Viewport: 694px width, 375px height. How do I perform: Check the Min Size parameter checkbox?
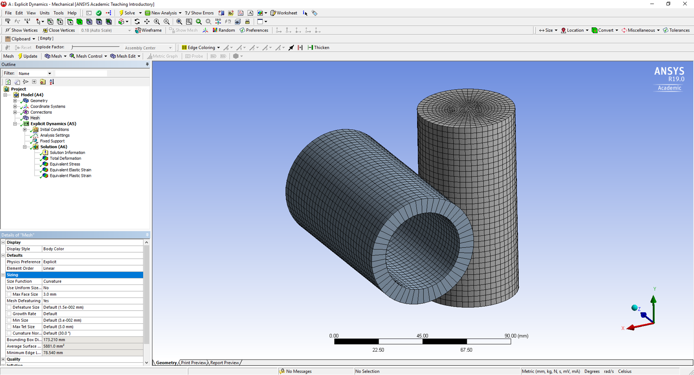tap(9, 321)
